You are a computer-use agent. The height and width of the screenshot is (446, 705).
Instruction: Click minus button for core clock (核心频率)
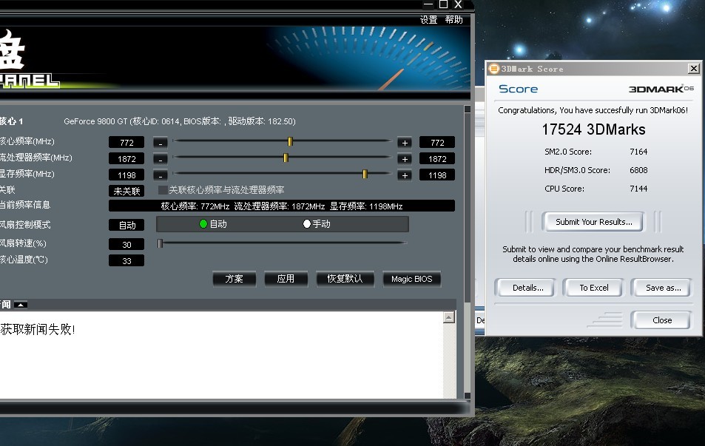[x=160, y=143]
